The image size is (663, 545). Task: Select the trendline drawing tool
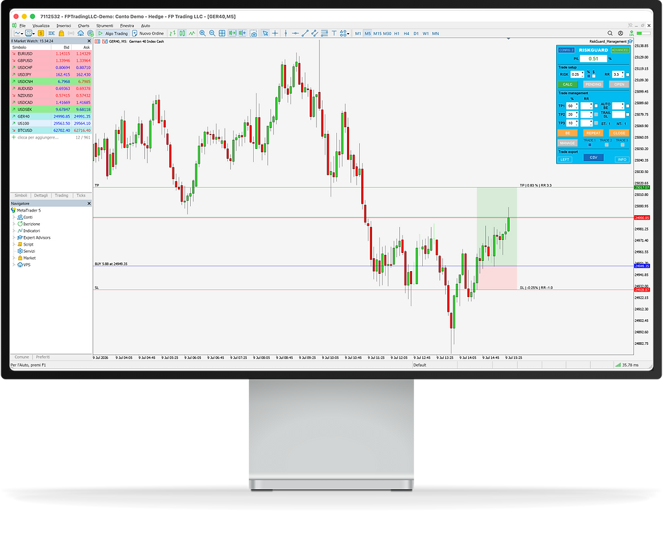(305, 33)
